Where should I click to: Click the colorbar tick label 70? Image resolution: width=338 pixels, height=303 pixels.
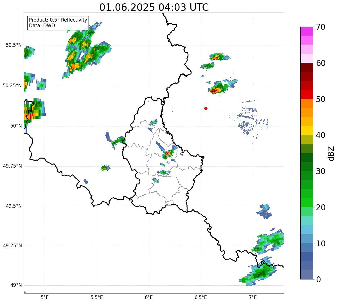321,27
